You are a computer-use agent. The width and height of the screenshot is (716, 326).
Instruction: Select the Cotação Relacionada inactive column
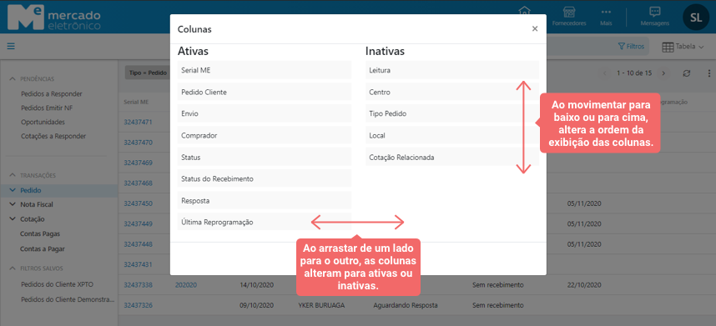pos(452,157)
